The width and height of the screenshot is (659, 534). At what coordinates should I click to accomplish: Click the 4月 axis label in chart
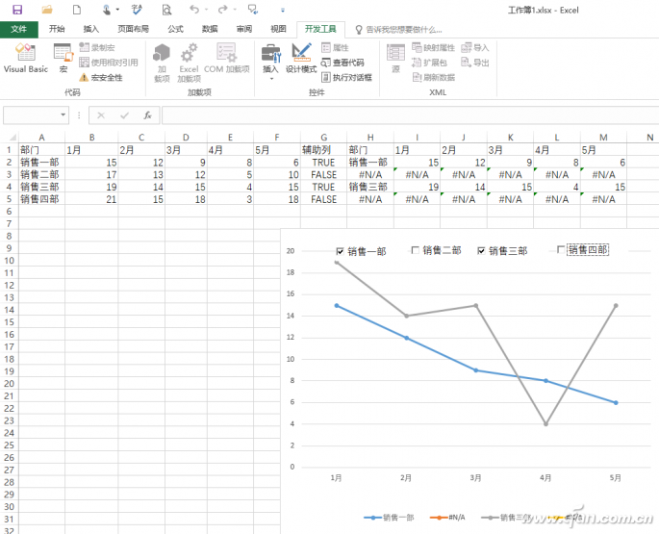point(545,477)
